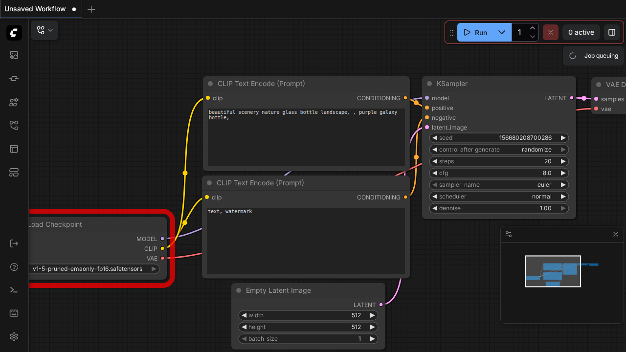Open the sampler_name euler dropdown

coord(499,185)
